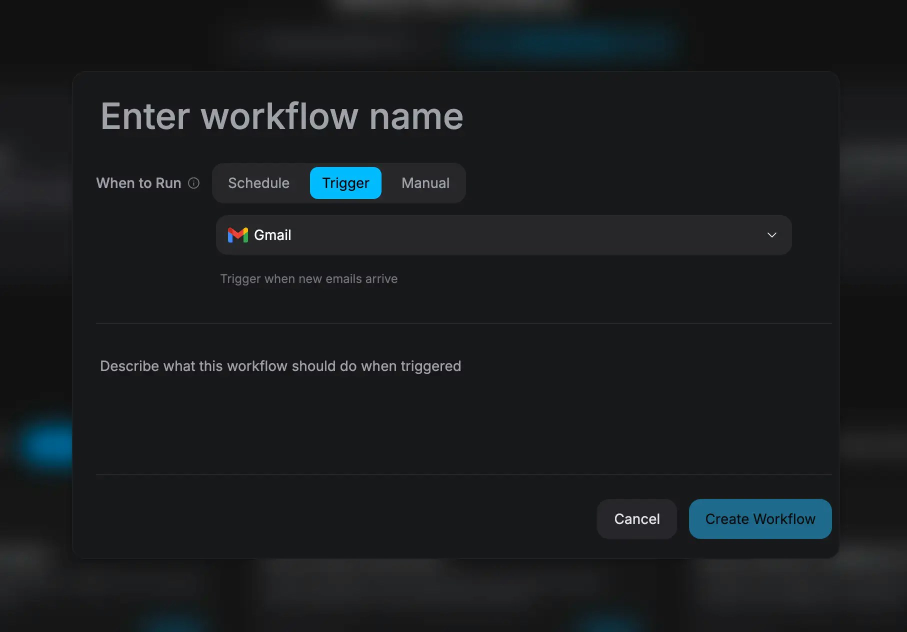Click the Gmail logo in the trigger selector
907x632 pixels.
click(238, 235)
